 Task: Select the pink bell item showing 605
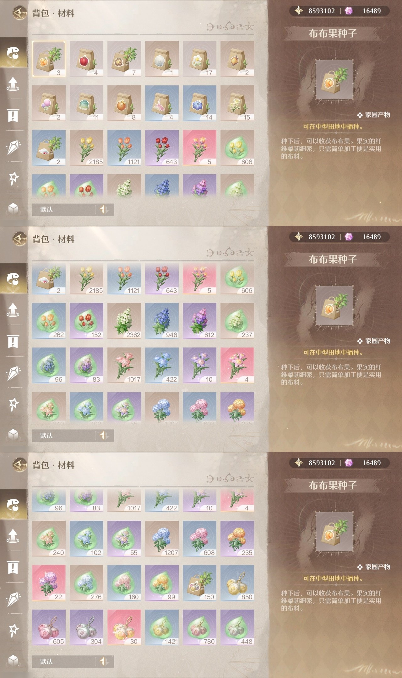pyautogui.click(x=49, y=627)
